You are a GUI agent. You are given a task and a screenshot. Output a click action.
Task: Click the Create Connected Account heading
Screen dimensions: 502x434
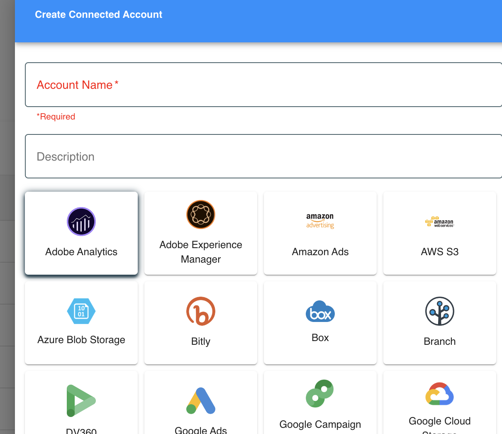coord(98,15)
